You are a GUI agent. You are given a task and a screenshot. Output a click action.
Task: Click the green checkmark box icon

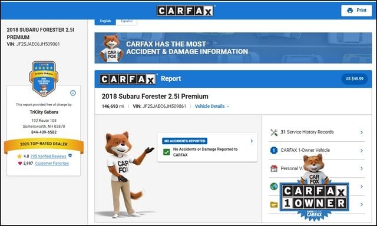[x=166, y=152]
